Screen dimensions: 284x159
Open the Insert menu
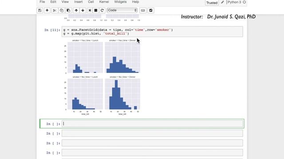click(x=78, y=2)
